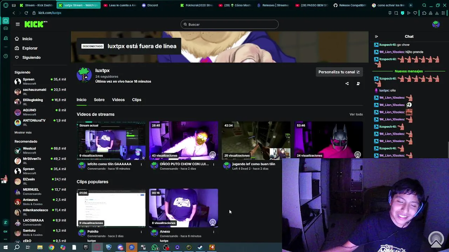Select the Sobre channel tab
449x252 pixels.
pos(99,100)
